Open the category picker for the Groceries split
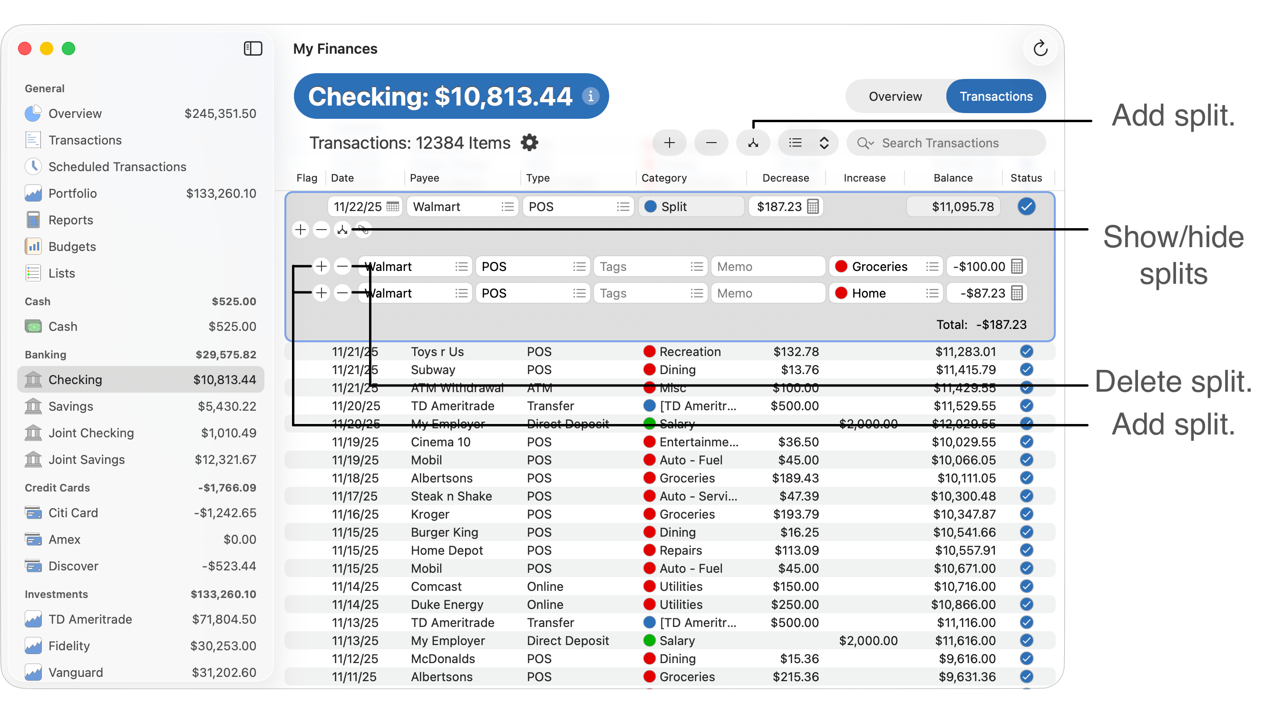Viewport: 1284px width, 713px height. tap(933, 266)
